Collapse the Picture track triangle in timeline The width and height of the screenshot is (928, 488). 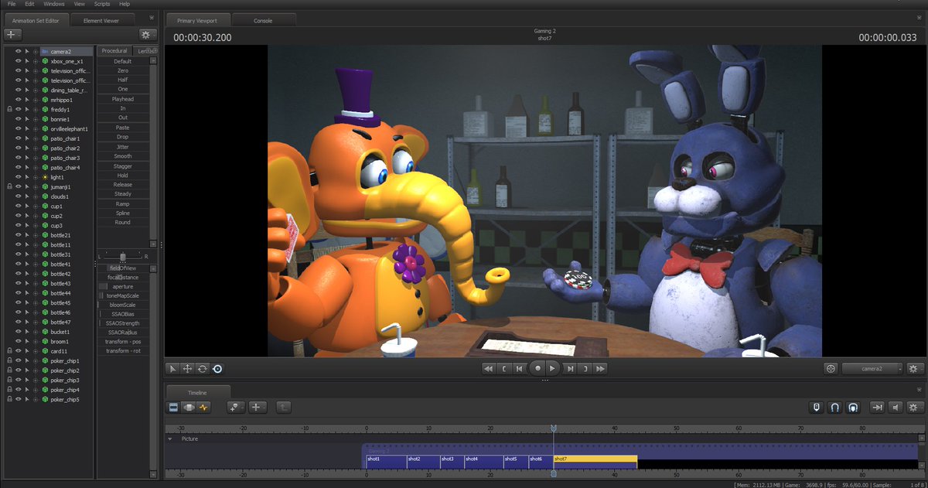click(170, 439)
